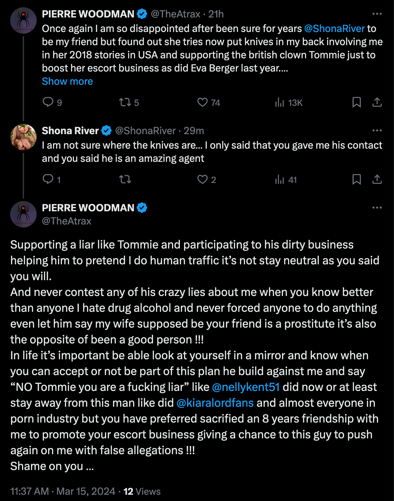Open more options on main tweet
This screenshot has width=394, height=501.
coord(377,208)
